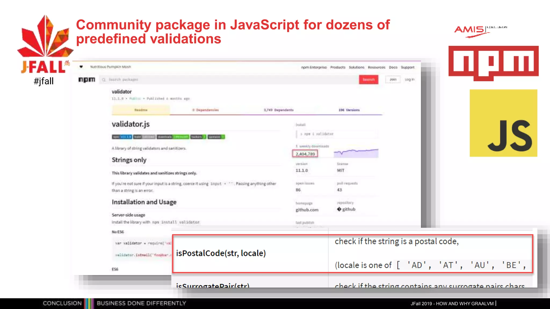Click the build status badge
Viewport: 550px width, 309px height.
tap(144, 137)
